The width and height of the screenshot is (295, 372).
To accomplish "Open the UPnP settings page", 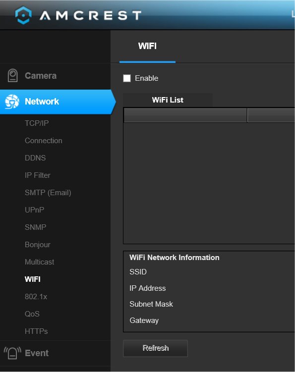I will click(34, 210).
